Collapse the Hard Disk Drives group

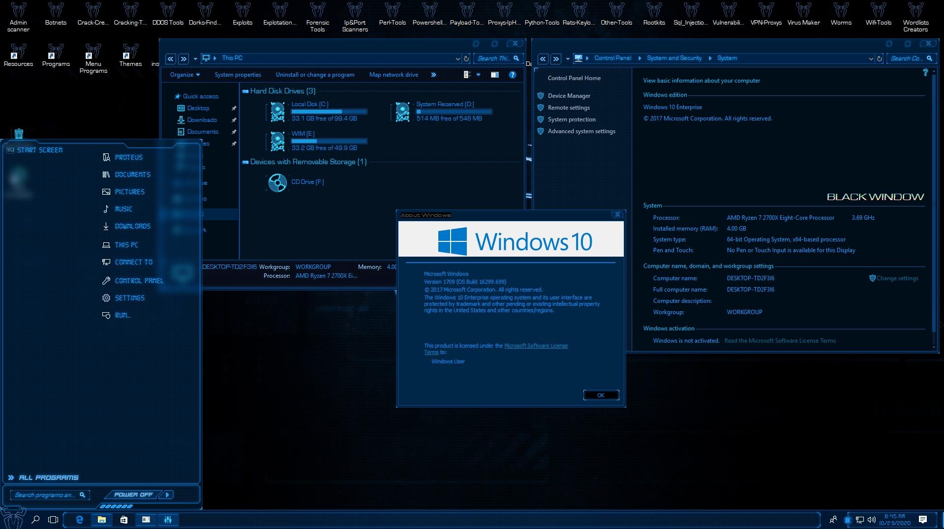245,91
